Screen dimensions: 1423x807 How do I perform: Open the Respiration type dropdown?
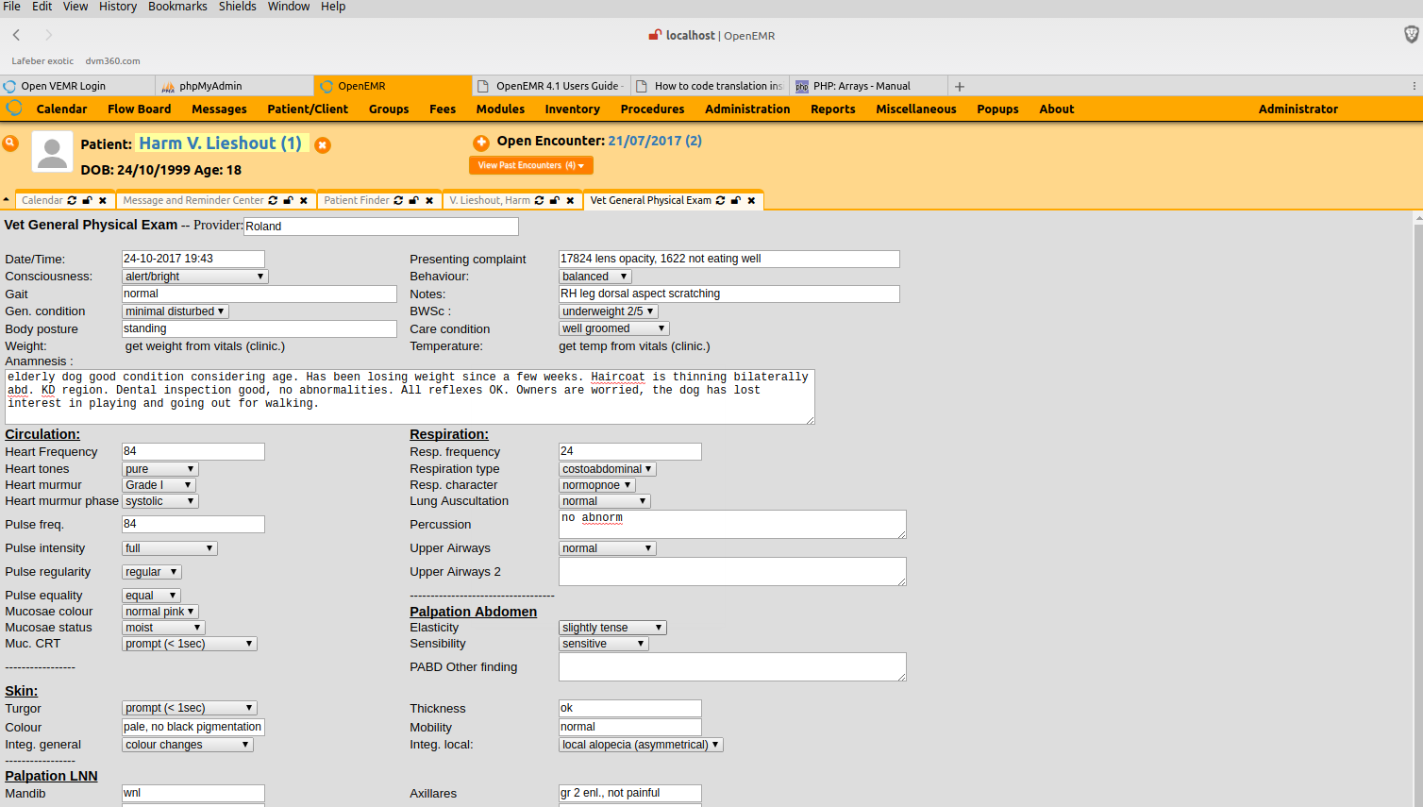[x=608, y=469]
